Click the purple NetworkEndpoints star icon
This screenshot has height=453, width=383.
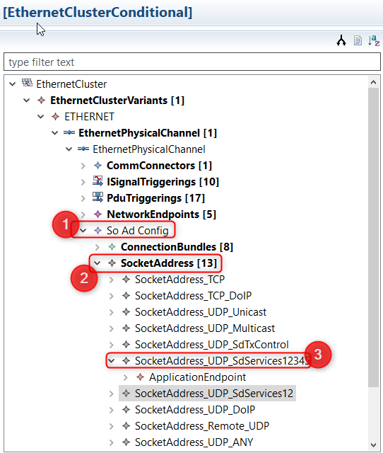[x=98, y=214]
